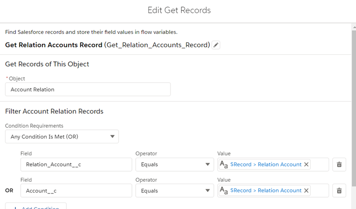Expand the Operator dropdown for Relation_Account__c

tap(174, 165)
